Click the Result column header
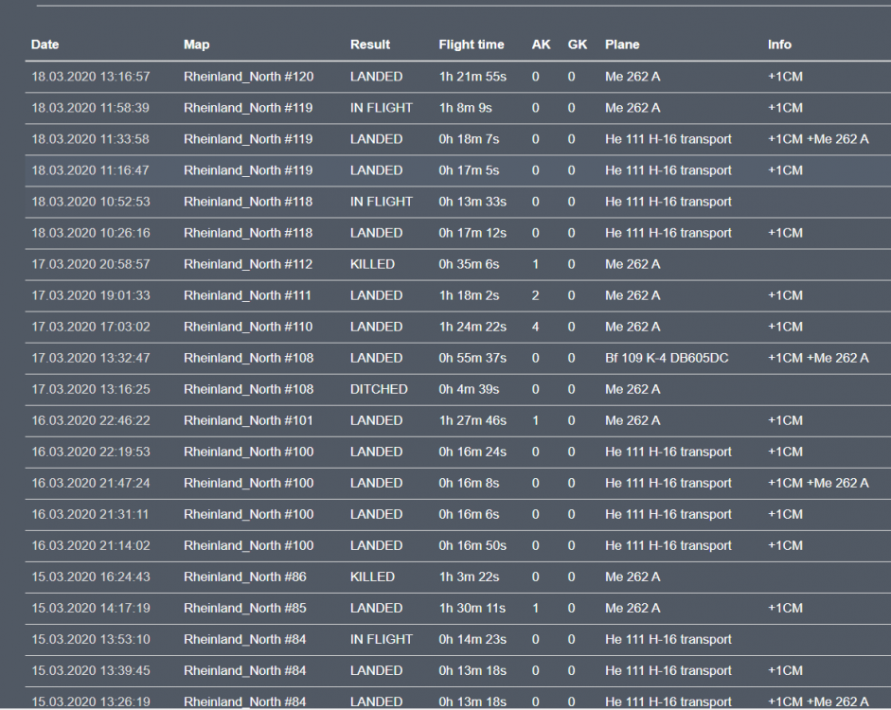 [370, 44]
